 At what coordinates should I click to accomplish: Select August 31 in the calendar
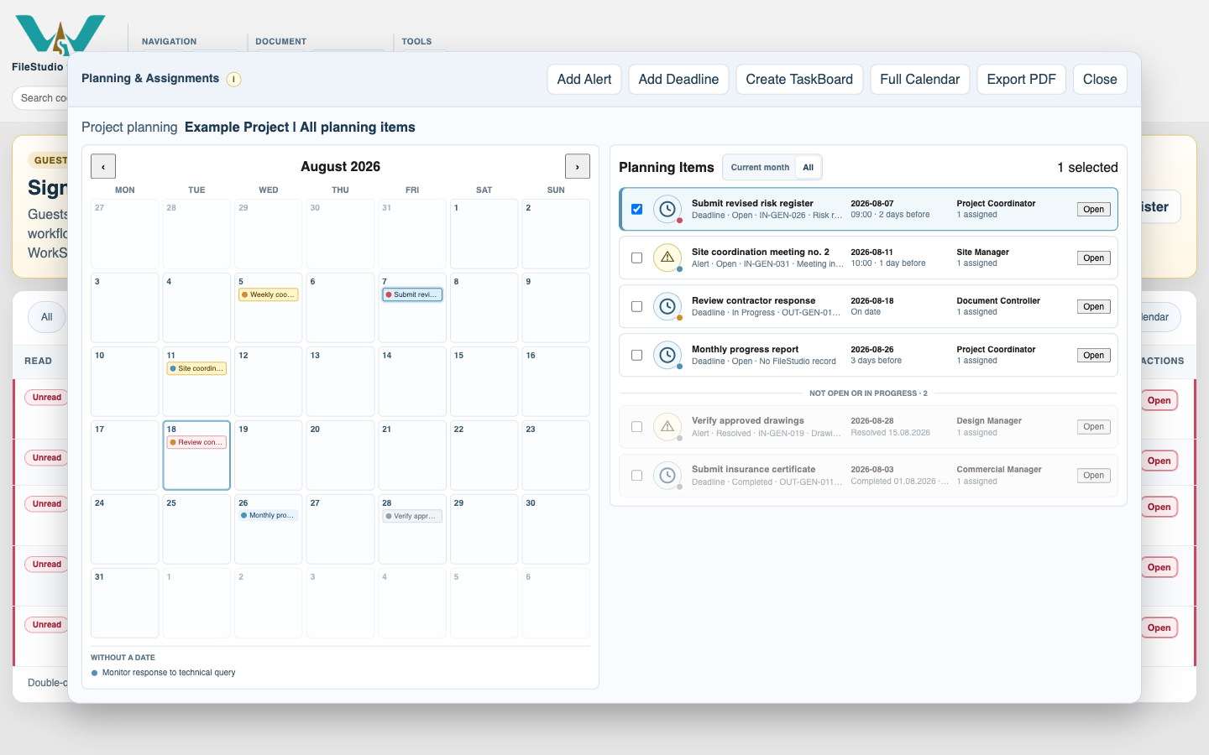click(x=125, y=603)
